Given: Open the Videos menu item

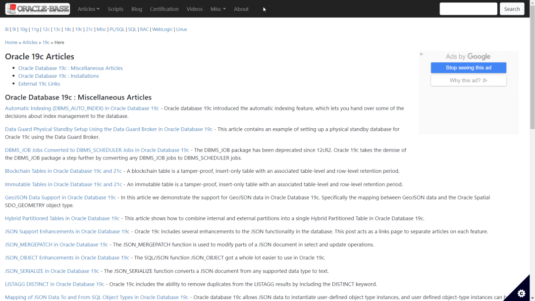Looking at the screenshot, I should [x=195, y=9].
